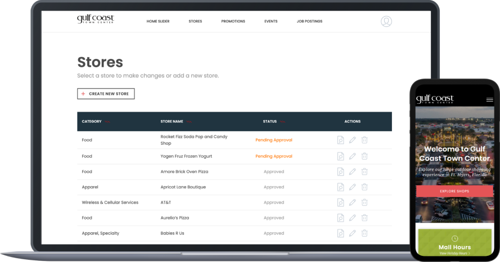
Task: Preview the Rocket Fizz Soda Pop store
Action: [x=340, y=140]
